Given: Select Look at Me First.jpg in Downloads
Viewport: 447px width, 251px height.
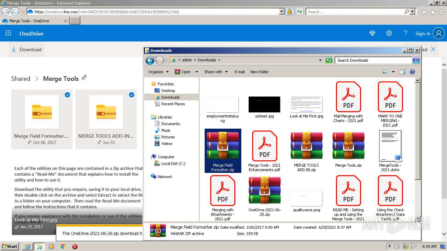Looking at the screenshot, I should 306,107.
